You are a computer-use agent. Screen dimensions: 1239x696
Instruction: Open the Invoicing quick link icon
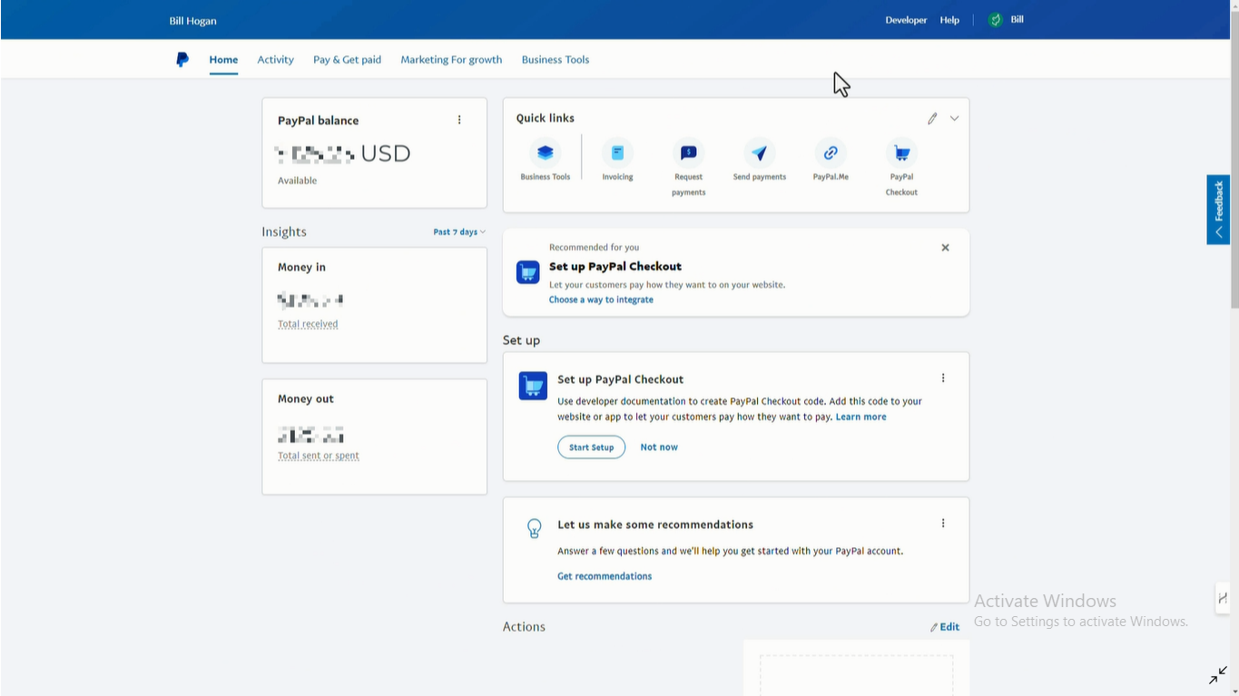pos(617,152)
